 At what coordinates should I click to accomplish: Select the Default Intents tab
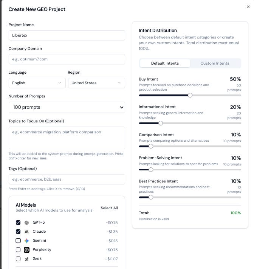click(x=165, y=63)
